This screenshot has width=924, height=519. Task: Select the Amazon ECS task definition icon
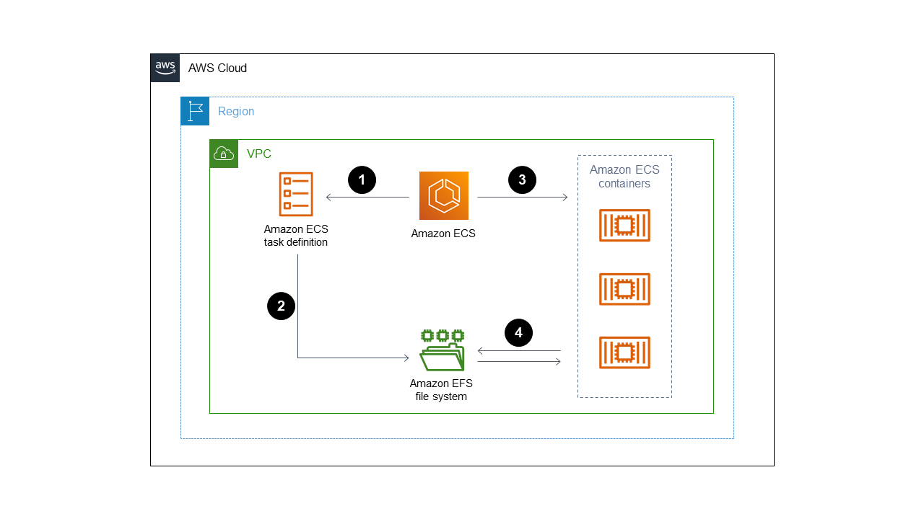[296, 194]
